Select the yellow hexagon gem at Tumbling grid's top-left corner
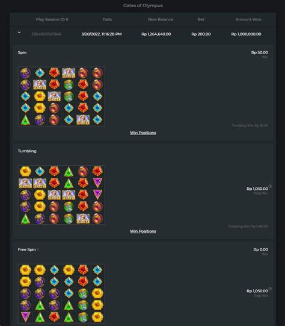Viewport: 285px width, 326px height. point(25,171)
